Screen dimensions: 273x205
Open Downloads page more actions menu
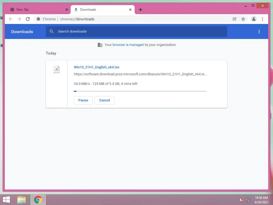259,31
